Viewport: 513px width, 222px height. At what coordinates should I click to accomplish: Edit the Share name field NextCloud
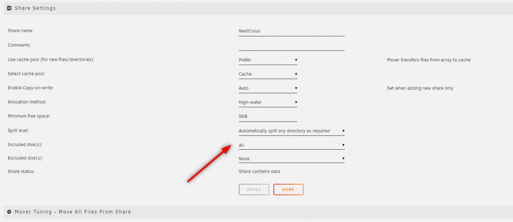(291, 31)
